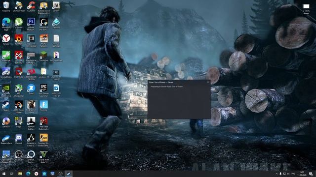
Task: Open notification center on taskbar
Action: (311, 174)
